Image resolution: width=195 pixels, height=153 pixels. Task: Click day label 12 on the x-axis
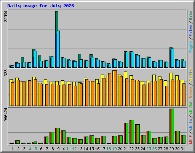pos(74,149)
